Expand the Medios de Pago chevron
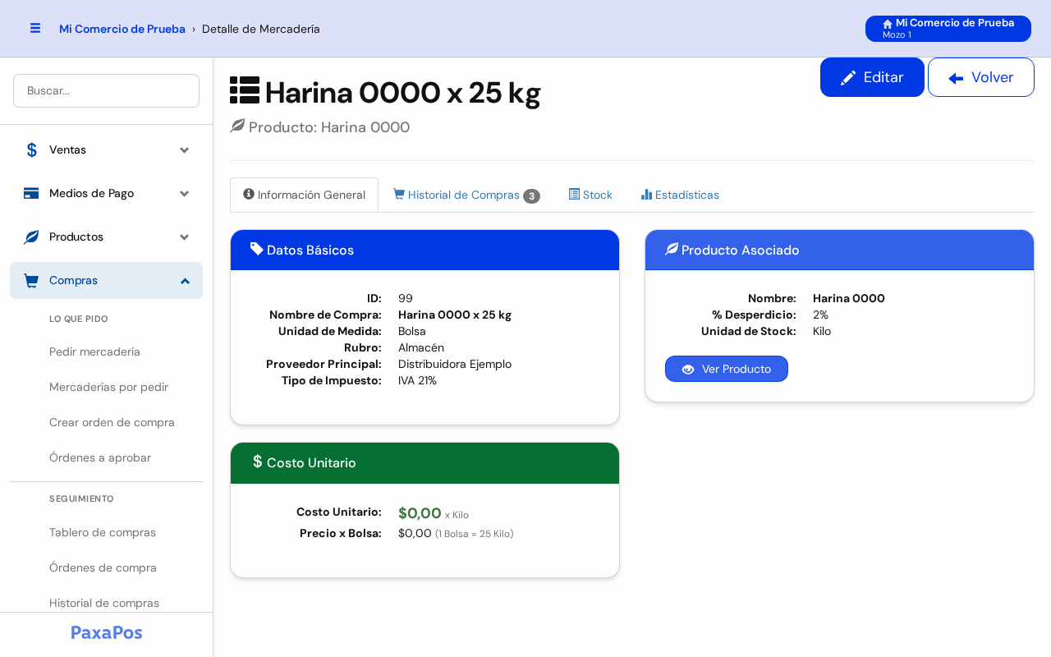Image resolution: width=1051 pixels, height=657 pixels. click(185, 193)
